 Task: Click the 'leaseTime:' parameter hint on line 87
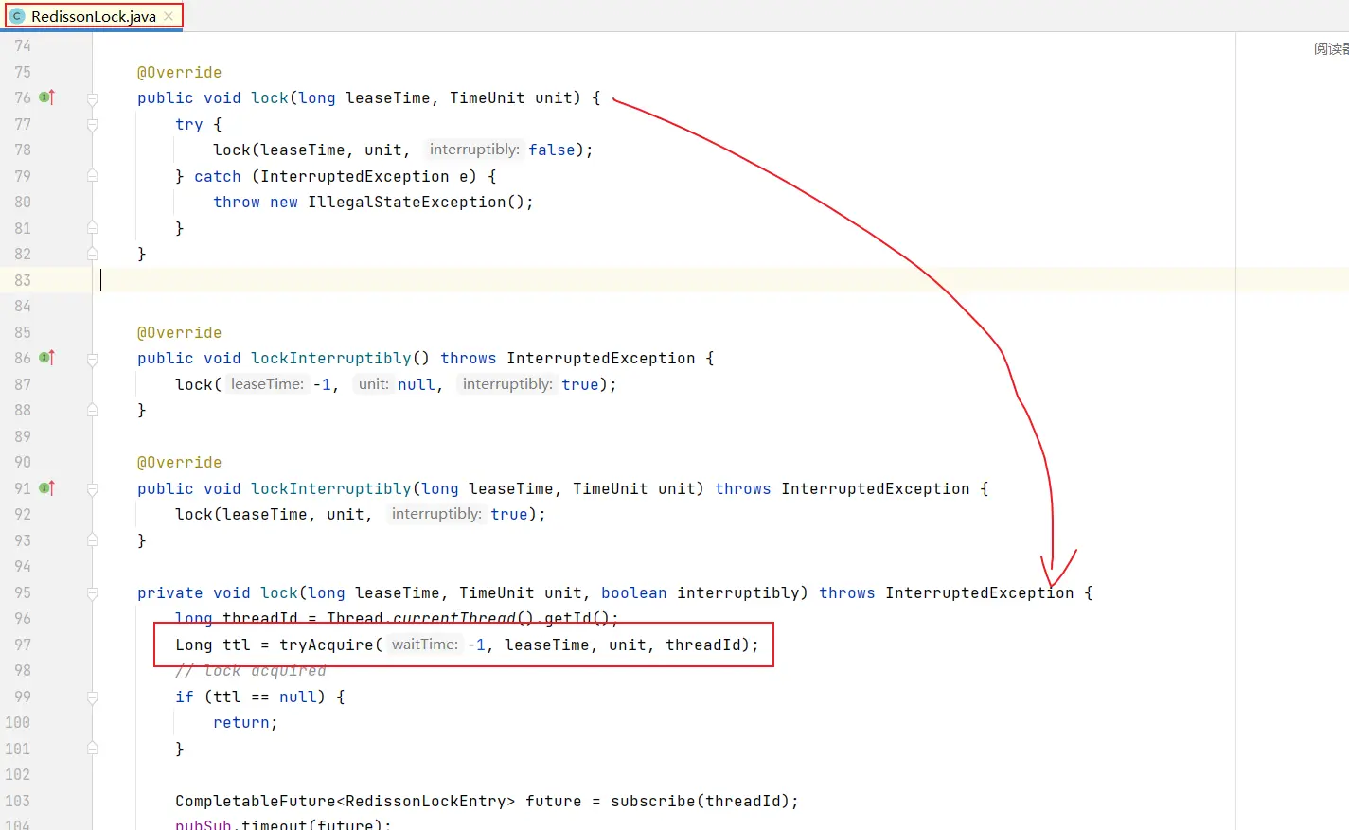pos(267,384)
